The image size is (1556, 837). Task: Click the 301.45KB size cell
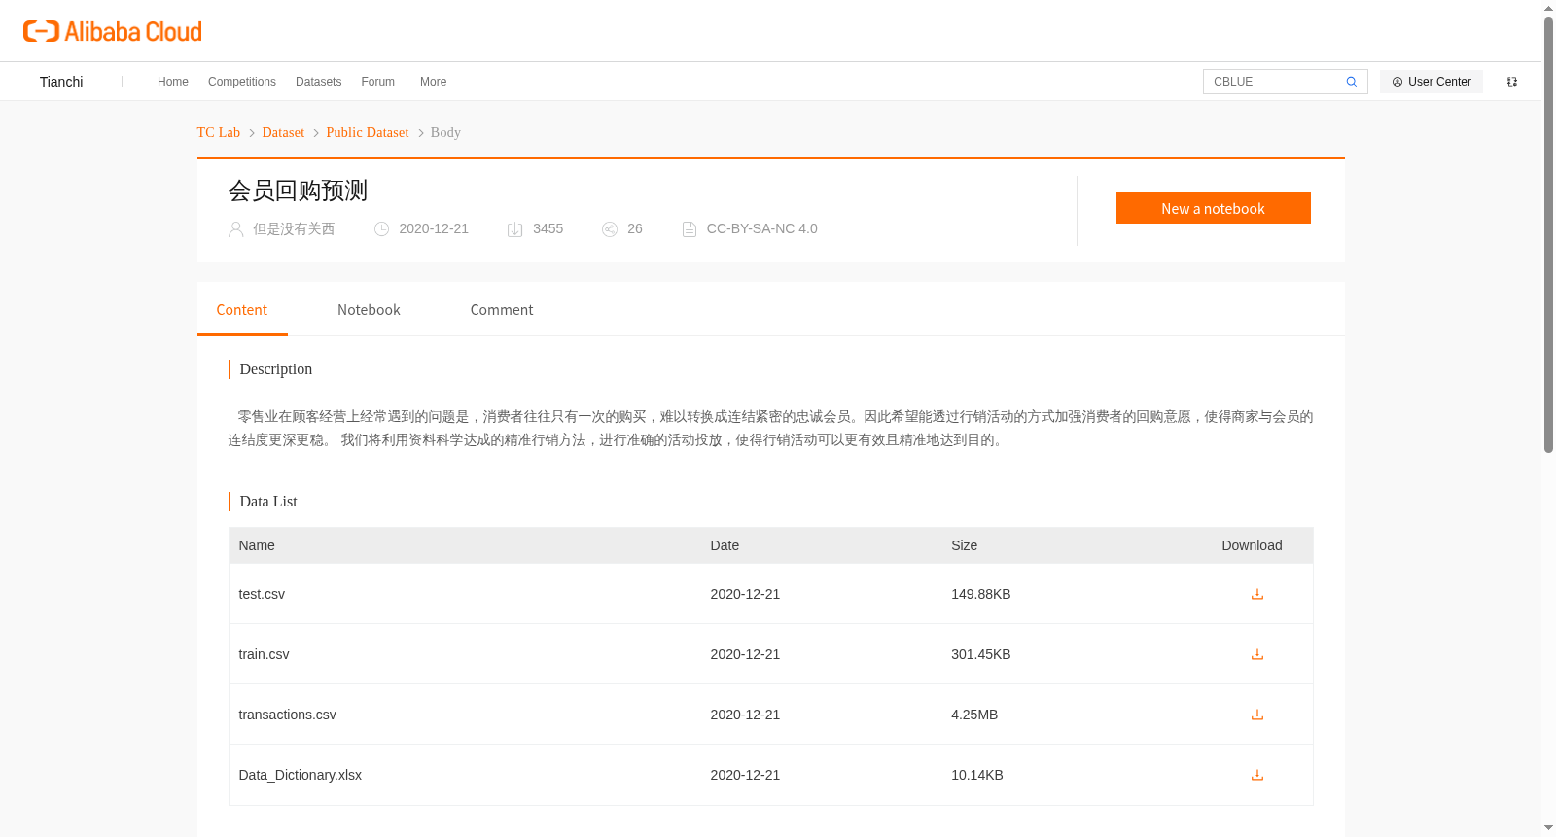point(980,654)
